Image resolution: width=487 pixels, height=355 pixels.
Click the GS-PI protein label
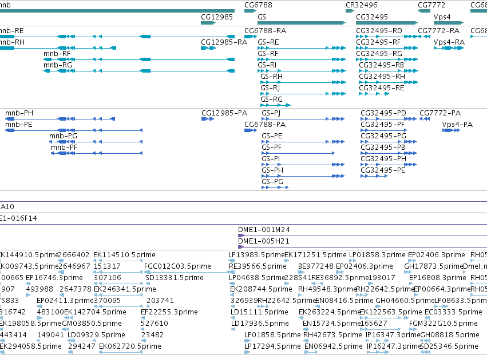[x=271, y=159]
